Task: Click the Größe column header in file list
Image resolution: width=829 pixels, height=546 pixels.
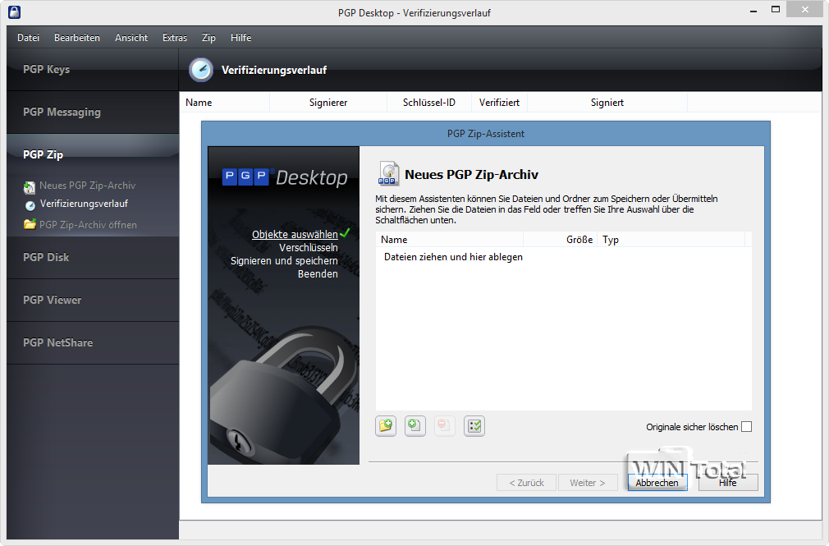Action: point(579,240)
